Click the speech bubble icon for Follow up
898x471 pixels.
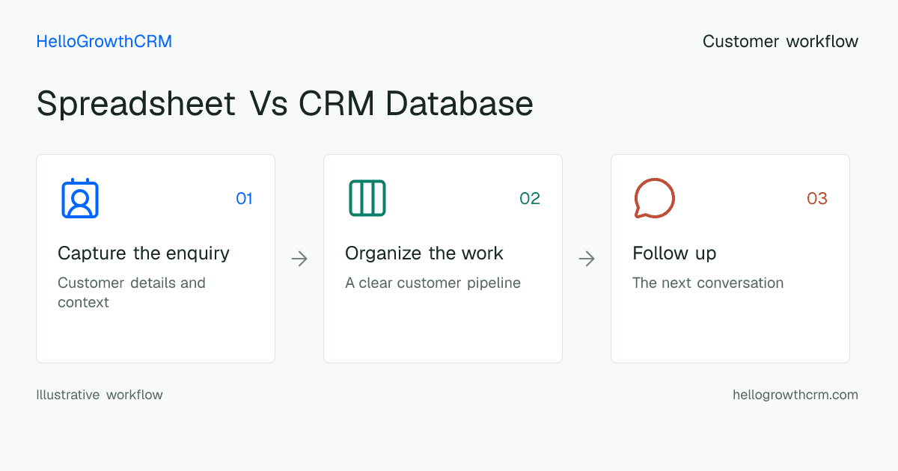(655, 198)
